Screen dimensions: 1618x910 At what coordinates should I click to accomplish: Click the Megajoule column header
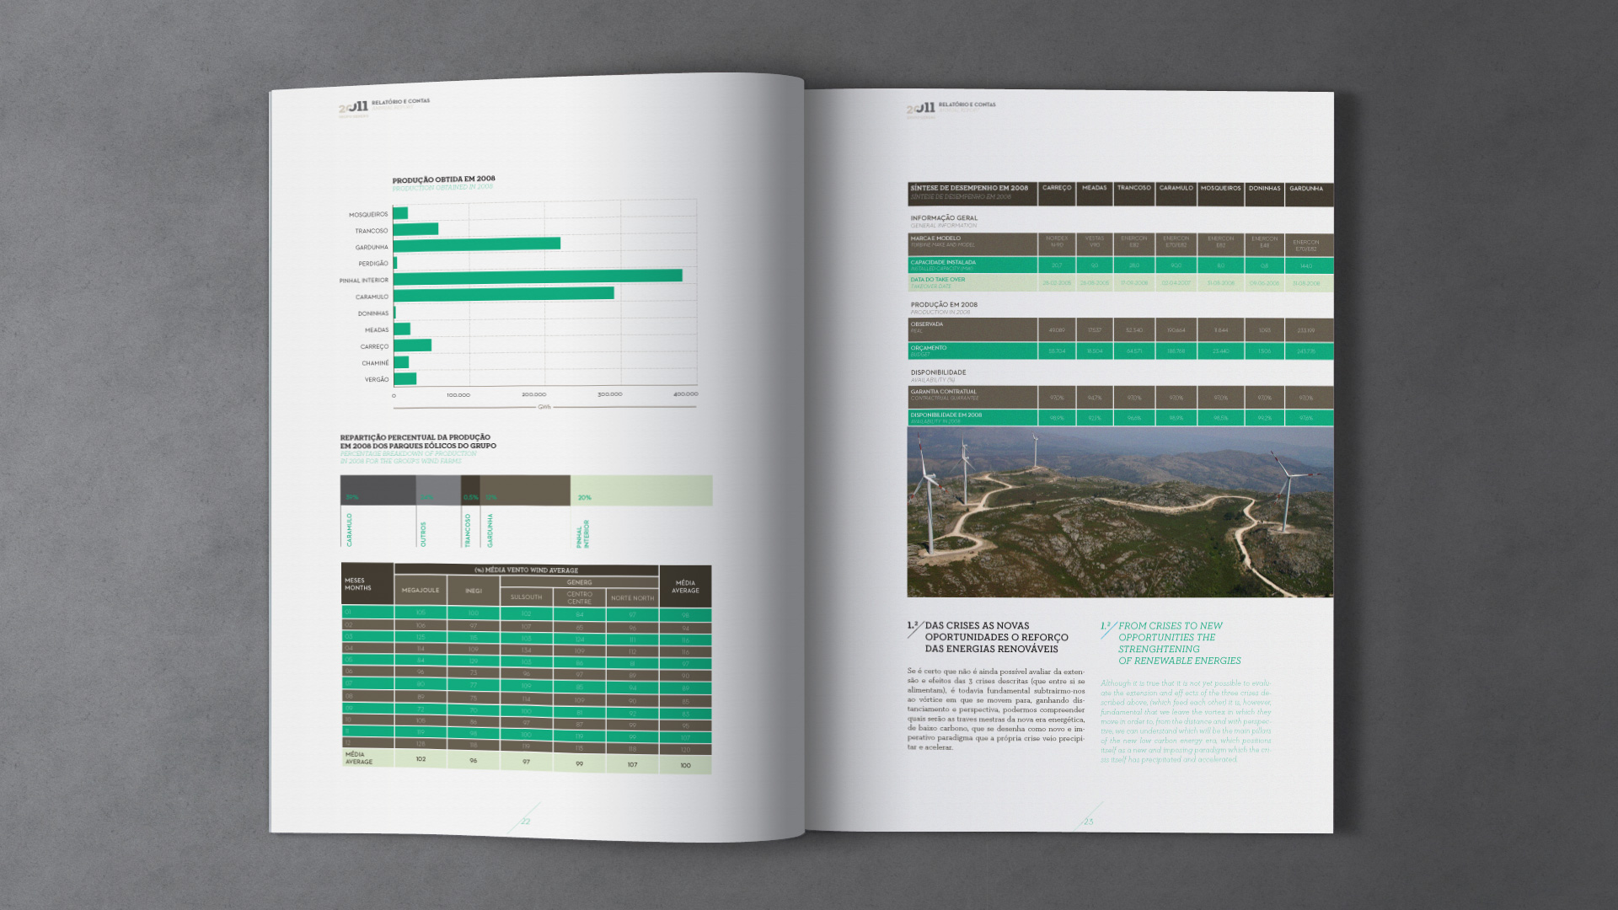[x=420, y=591]
